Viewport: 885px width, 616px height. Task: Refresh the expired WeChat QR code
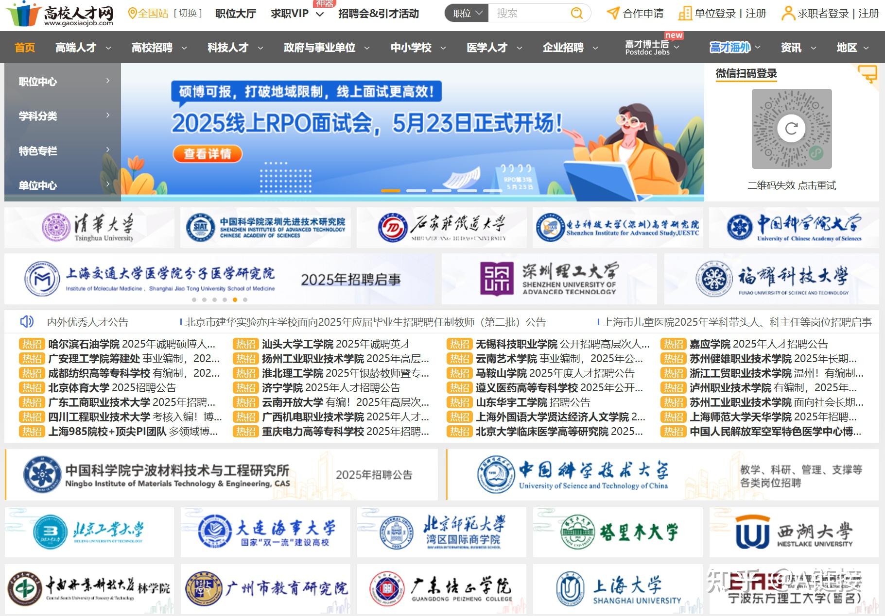point(791,129)
